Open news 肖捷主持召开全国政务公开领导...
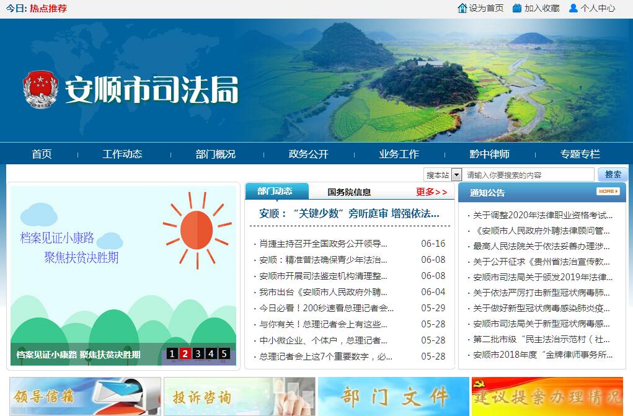The image size is (633, 416). click(323, 244)
